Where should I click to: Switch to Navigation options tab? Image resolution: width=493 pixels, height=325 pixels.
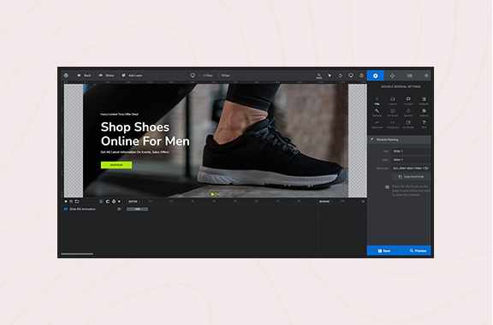[392, 76]
